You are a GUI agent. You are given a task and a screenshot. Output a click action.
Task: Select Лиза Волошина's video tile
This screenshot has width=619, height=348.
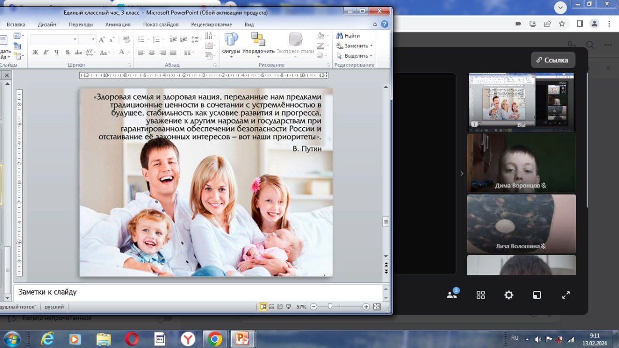coord(521,224)
